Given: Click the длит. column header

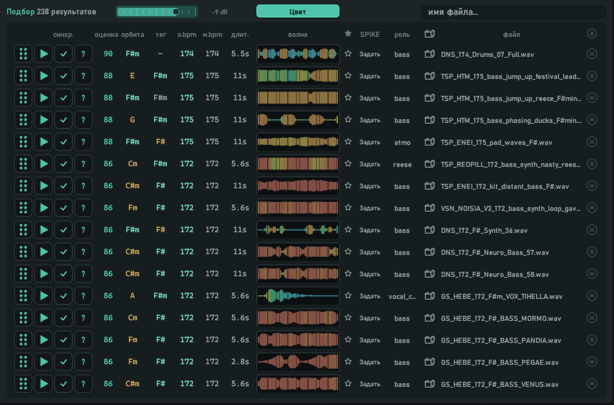Looking at the screenshot, I should click(240, 34).
